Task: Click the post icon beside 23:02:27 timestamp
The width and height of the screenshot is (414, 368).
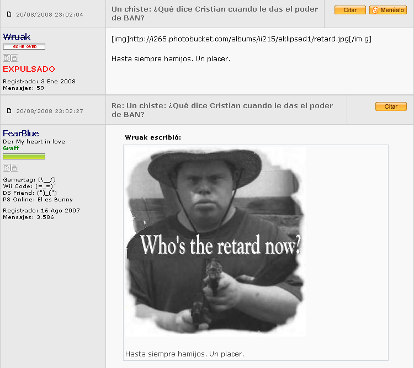Action: click(9, 111)
